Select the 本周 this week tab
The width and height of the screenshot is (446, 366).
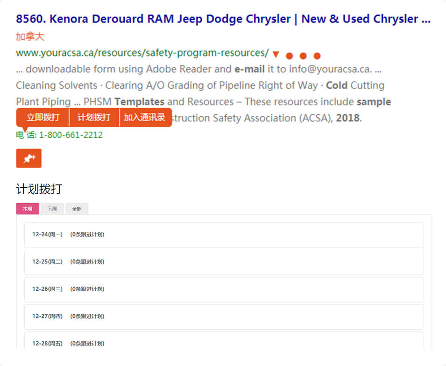[28, 209]
